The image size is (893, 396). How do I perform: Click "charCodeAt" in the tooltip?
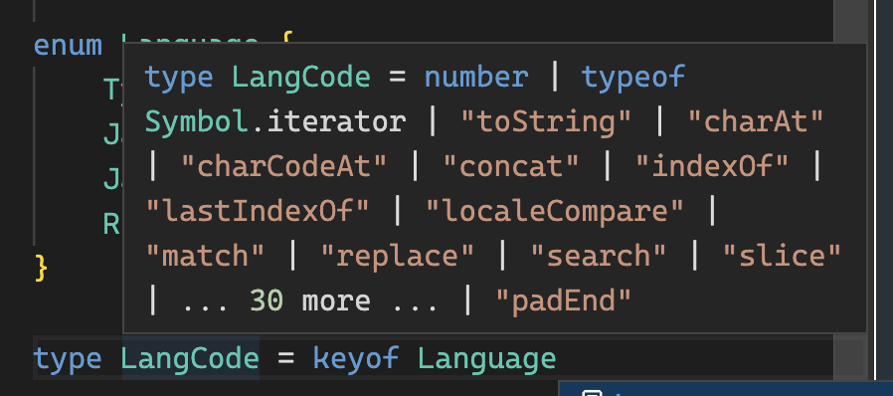(284, 167)
